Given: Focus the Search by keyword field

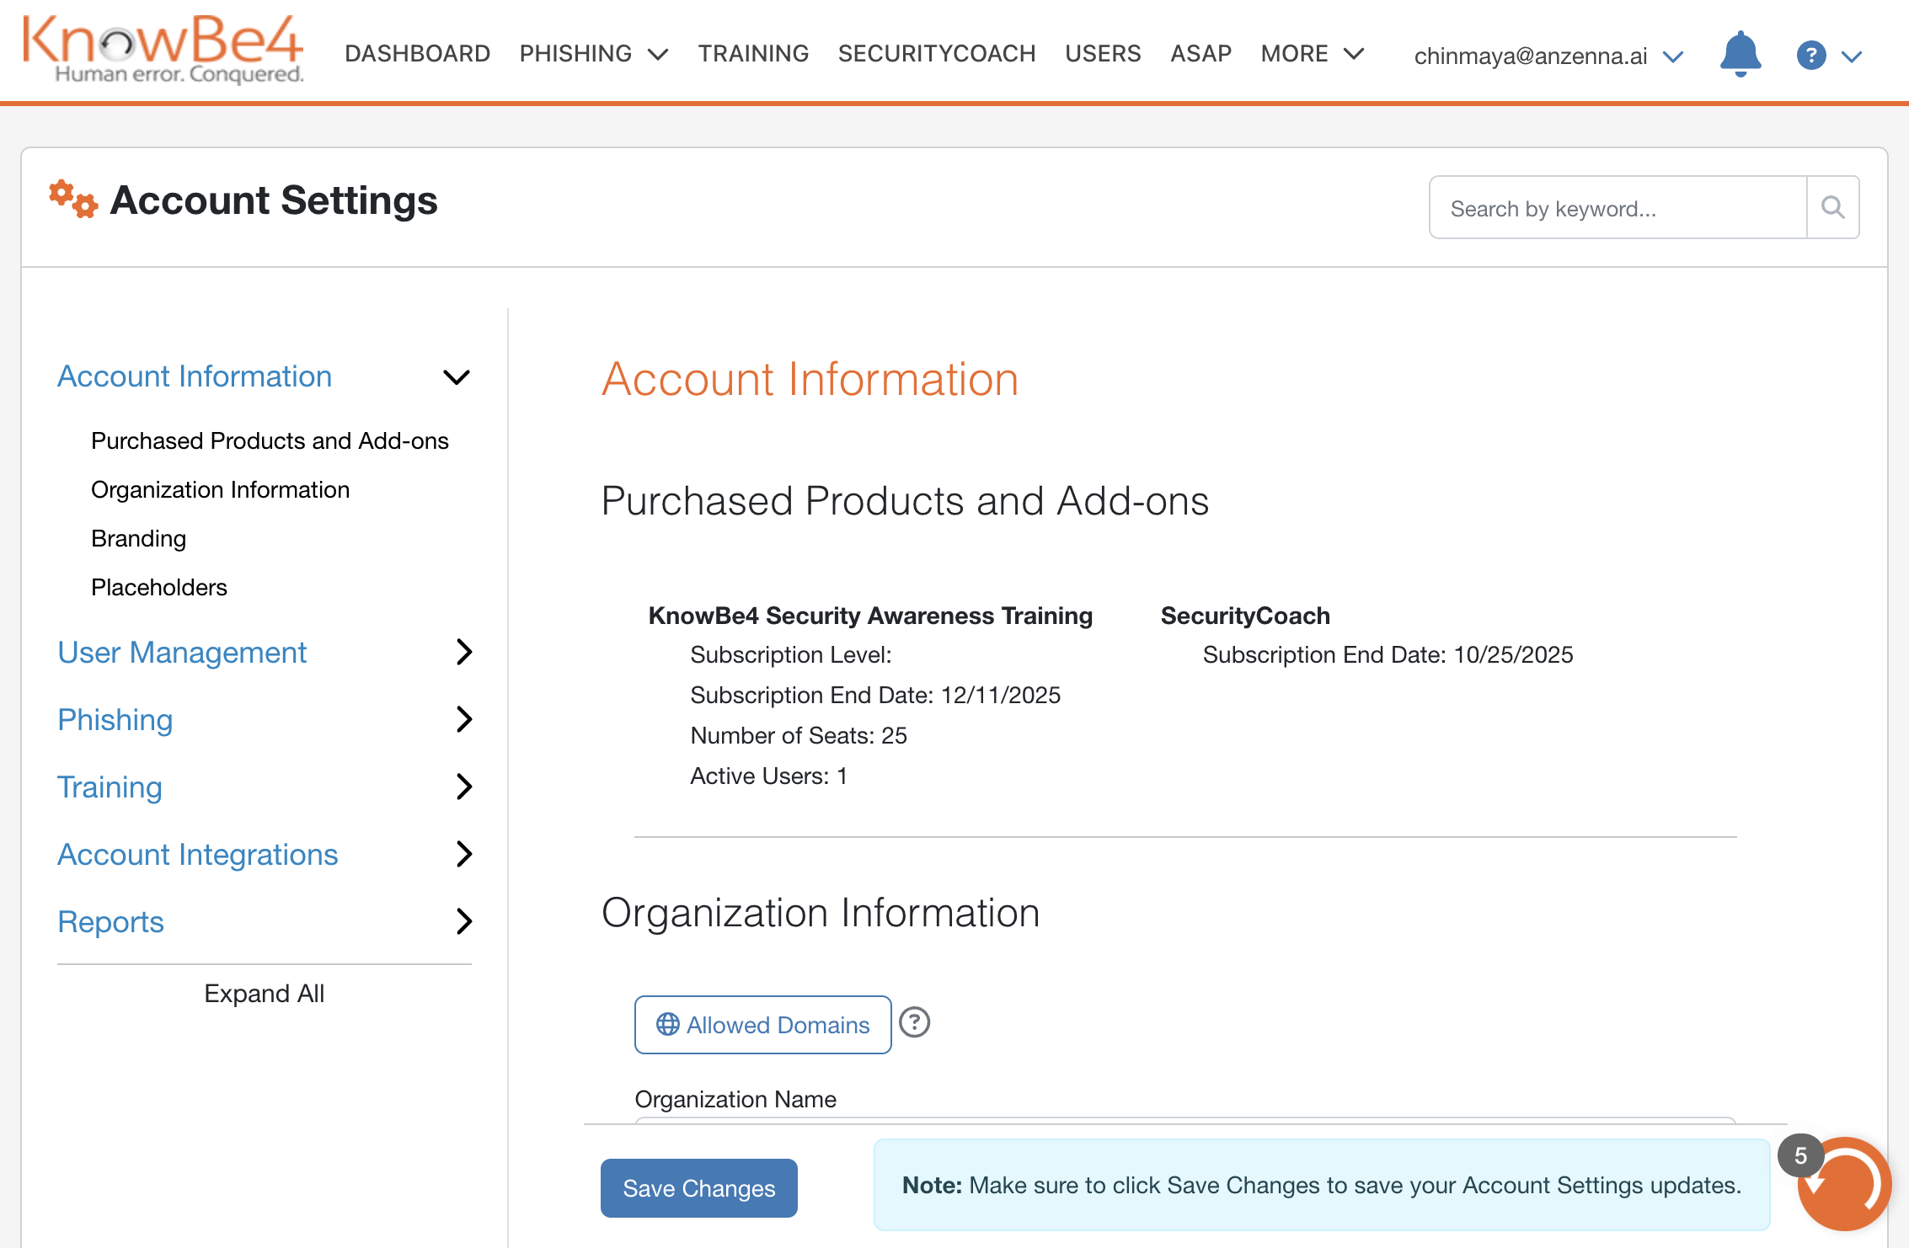Looking at the screenshot, I should click(x=1618, y=208).
